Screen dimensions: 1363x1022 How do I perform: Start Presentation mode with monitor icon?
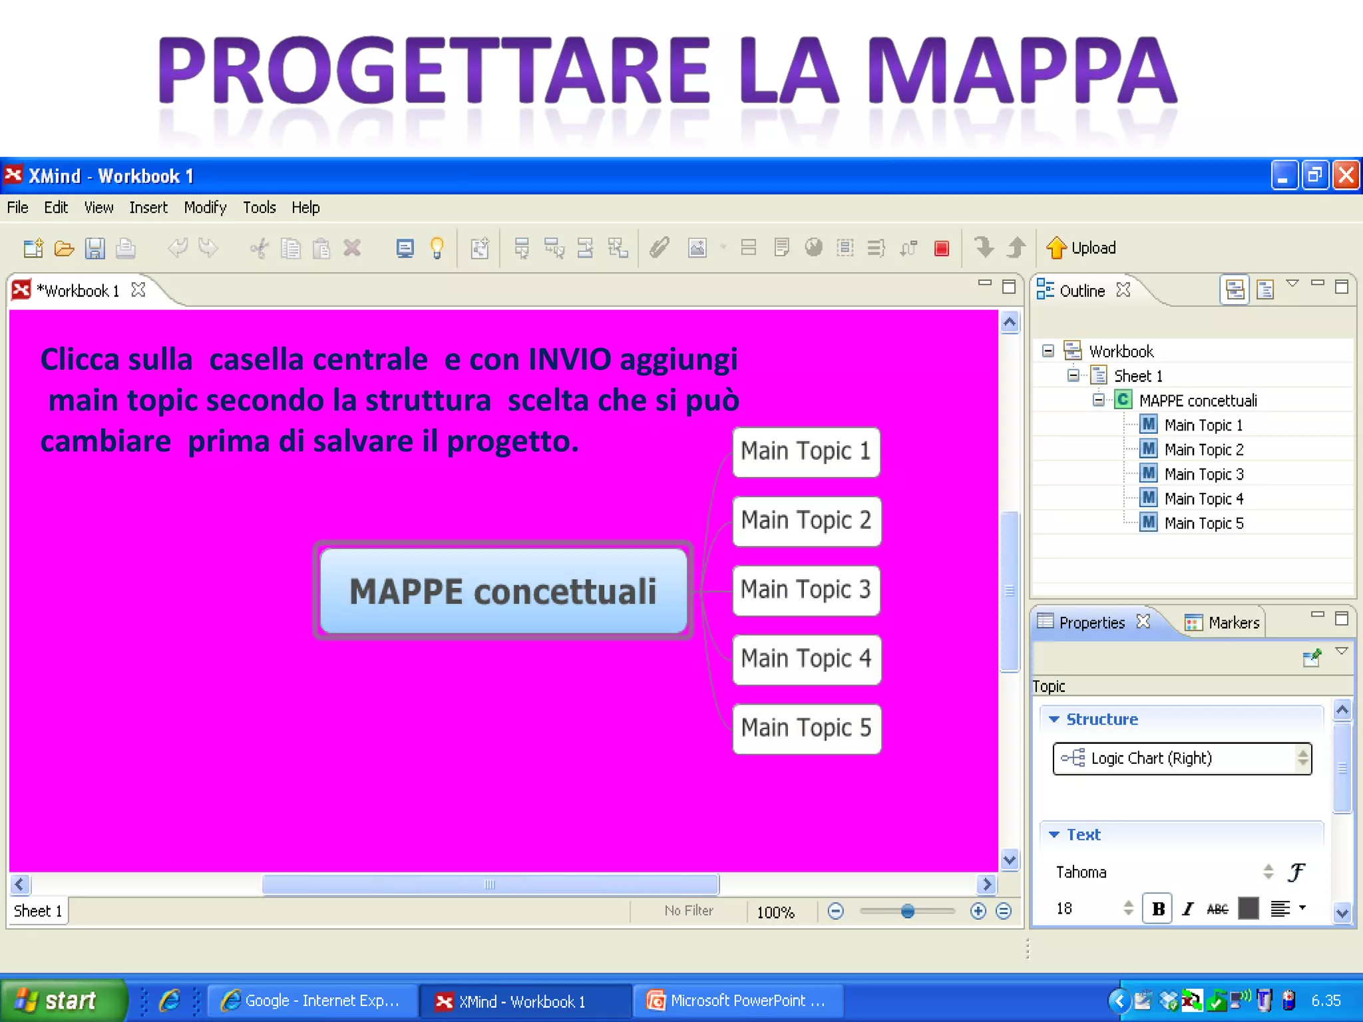pyautogui.click(x=405, y=249)
